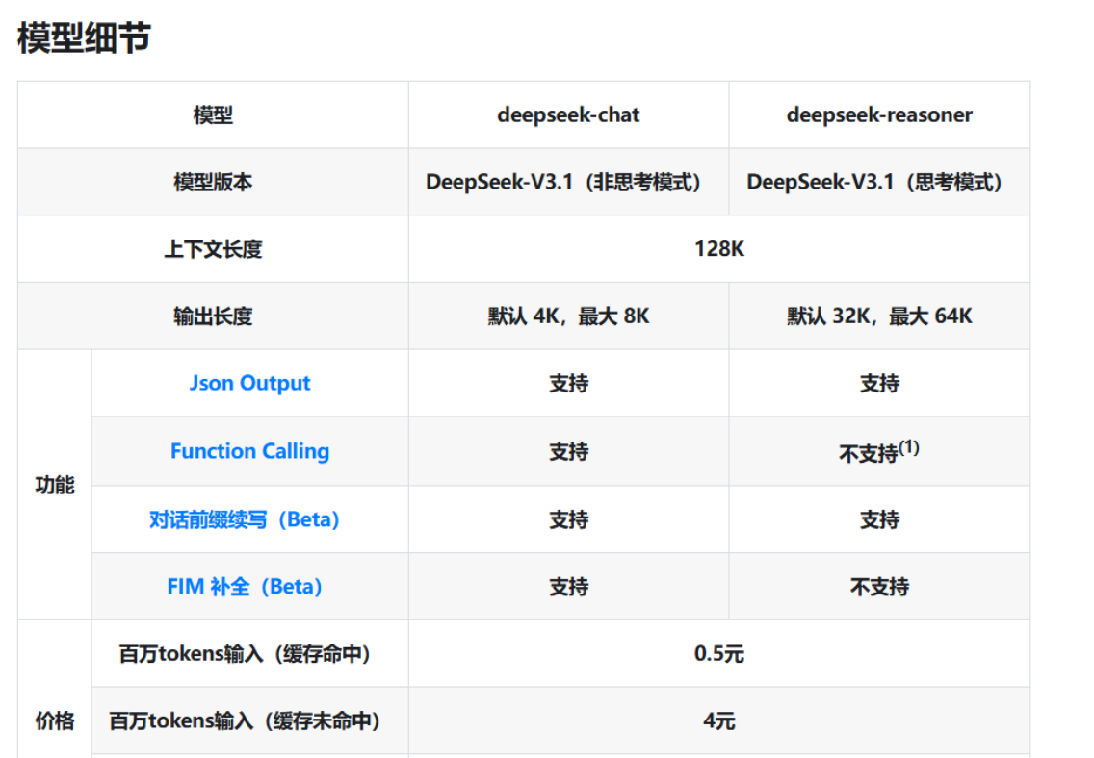Select the deepseek-reasoner column header
Screen dimensions: 1094x758
(x=879, y=115)
